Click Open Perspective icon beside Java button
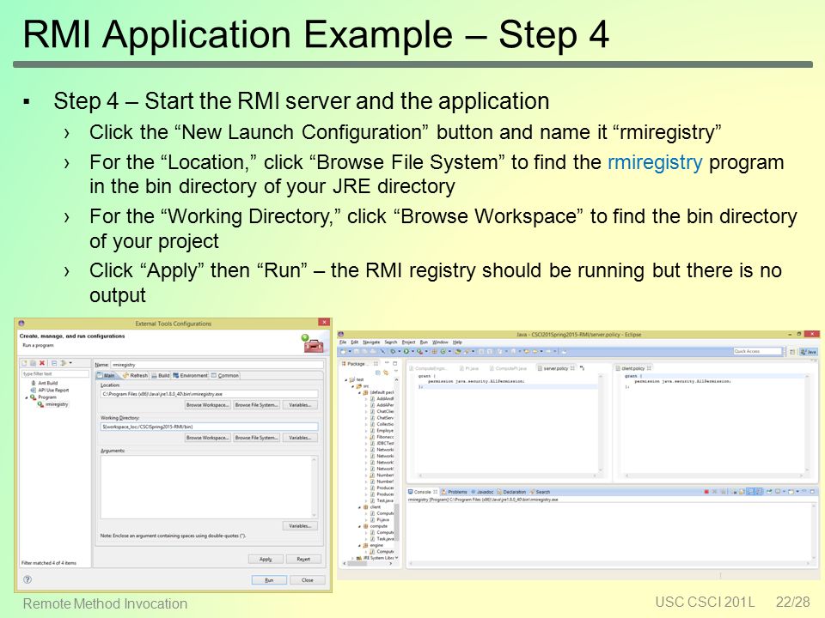This screenshot has height=618, width=825. (791, 352)
